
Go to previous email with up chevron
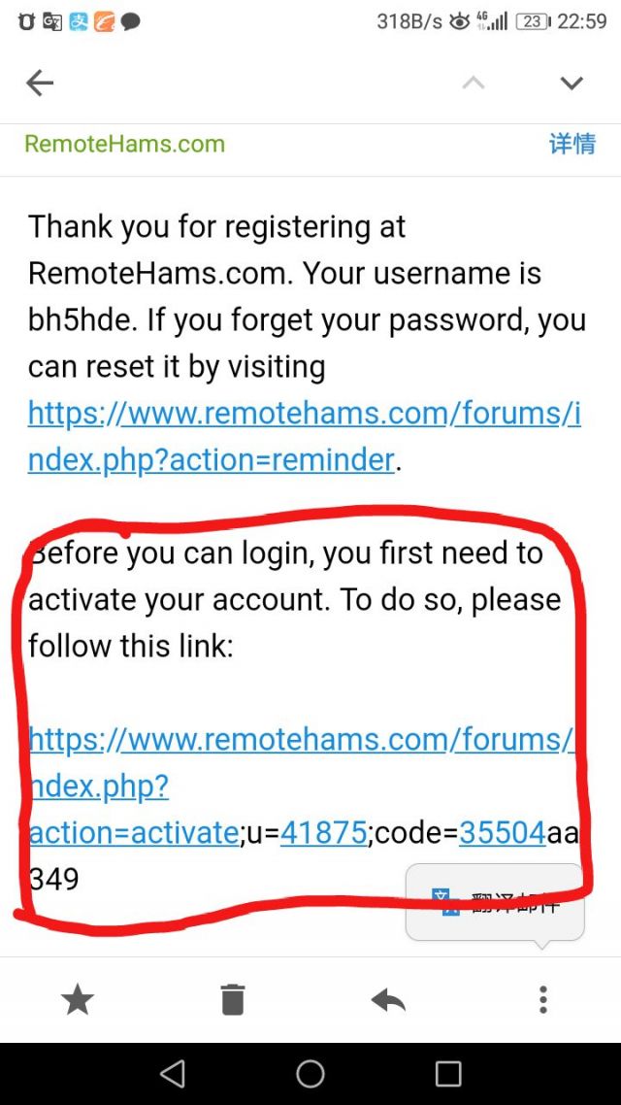pyautogui.click(x=474, y=84)
